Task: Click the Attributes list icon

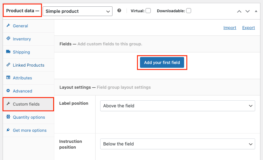Action: 8,77
